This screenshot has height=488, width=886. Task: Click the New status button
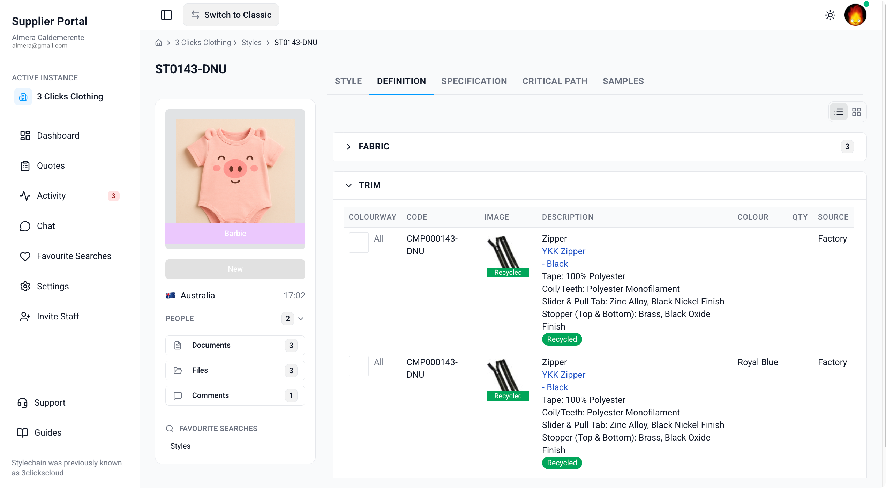[x=235, y=269]
